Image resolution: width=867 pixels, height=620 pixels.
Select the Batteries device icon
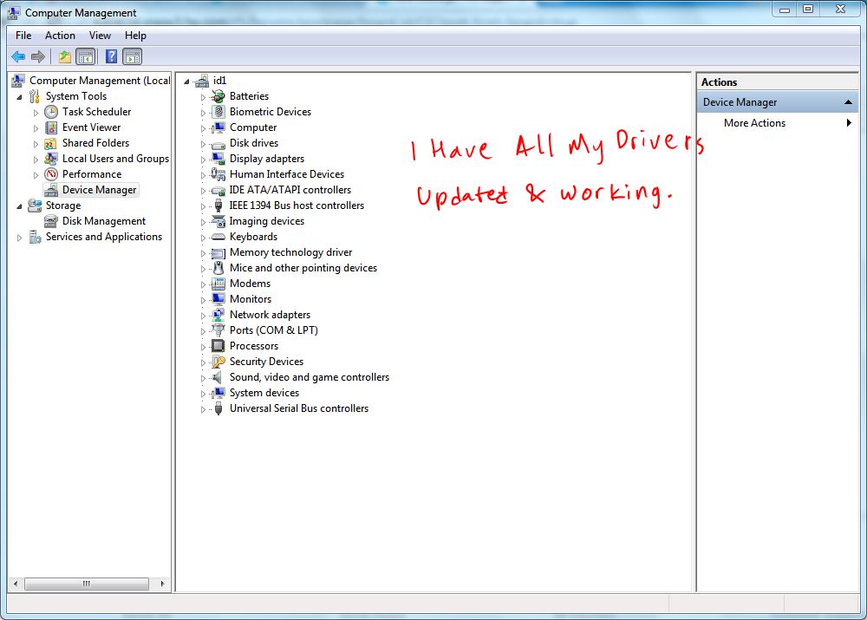[218, 96]
